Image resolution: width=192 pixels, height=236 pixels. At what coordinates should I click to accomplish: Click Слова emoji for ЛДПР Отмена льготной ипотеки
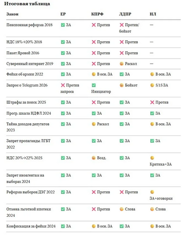[121, 209]
